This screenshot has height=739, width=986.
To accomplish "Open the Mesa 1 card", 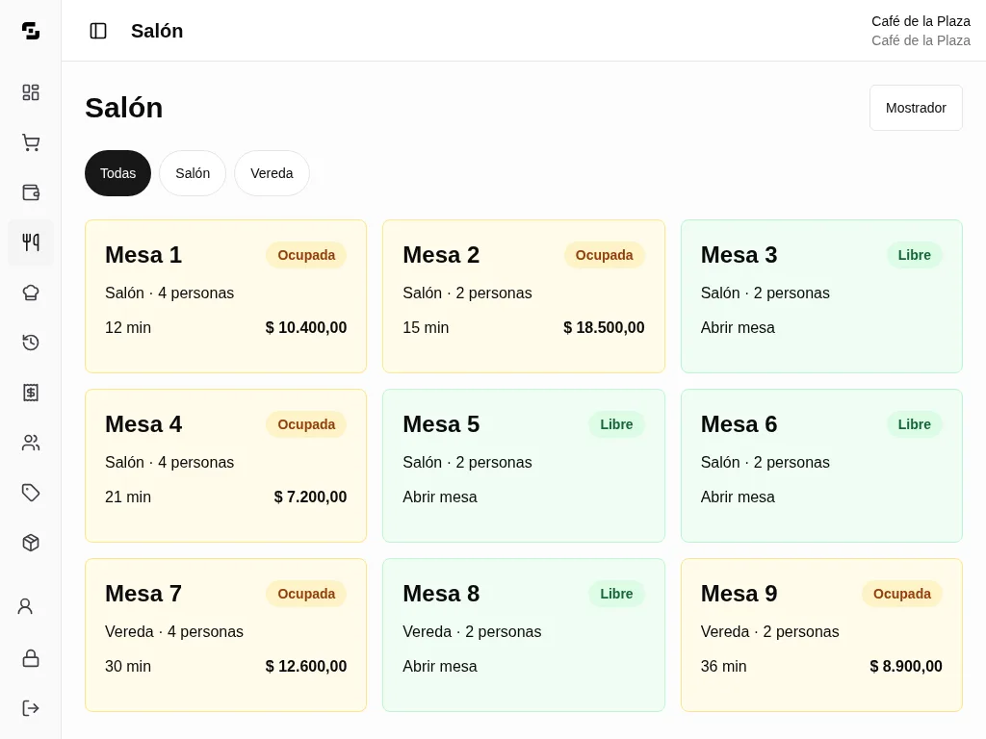I will click(225, 296).
